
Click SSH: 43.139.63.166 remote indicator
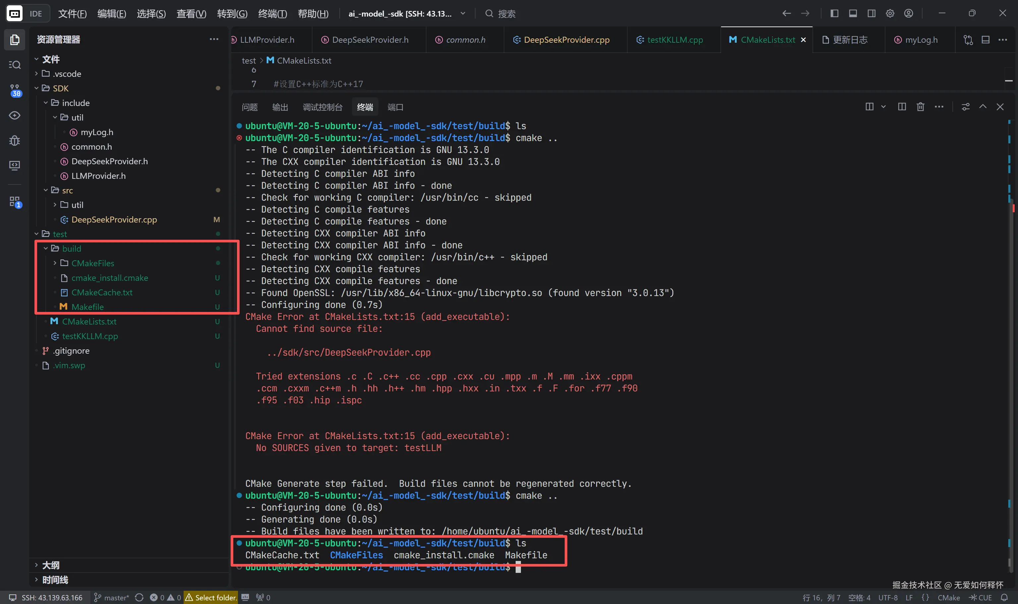click(x=46, y=597)
